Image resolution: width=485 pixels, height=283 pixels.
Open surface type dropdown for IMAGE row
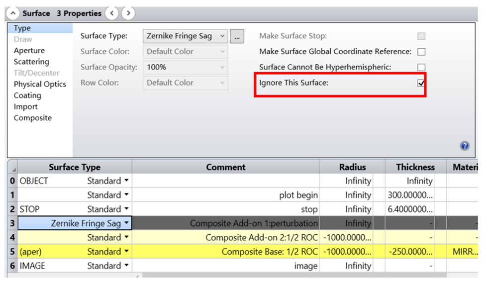[x=126, y=266]
